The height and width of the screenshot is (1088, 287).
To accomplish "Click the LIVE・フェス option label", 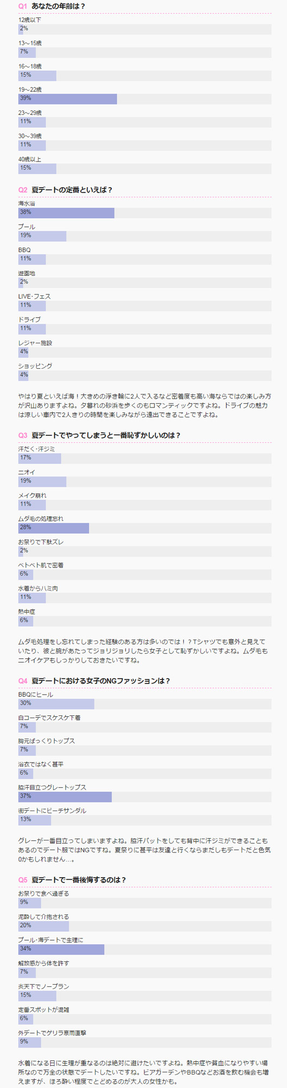I will click(34, 296).
